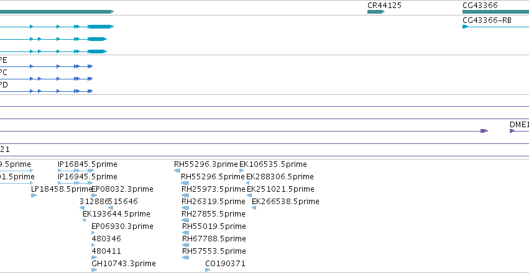
Task: Select the EK288306.5prime feature marker
Action: (247, 183)
